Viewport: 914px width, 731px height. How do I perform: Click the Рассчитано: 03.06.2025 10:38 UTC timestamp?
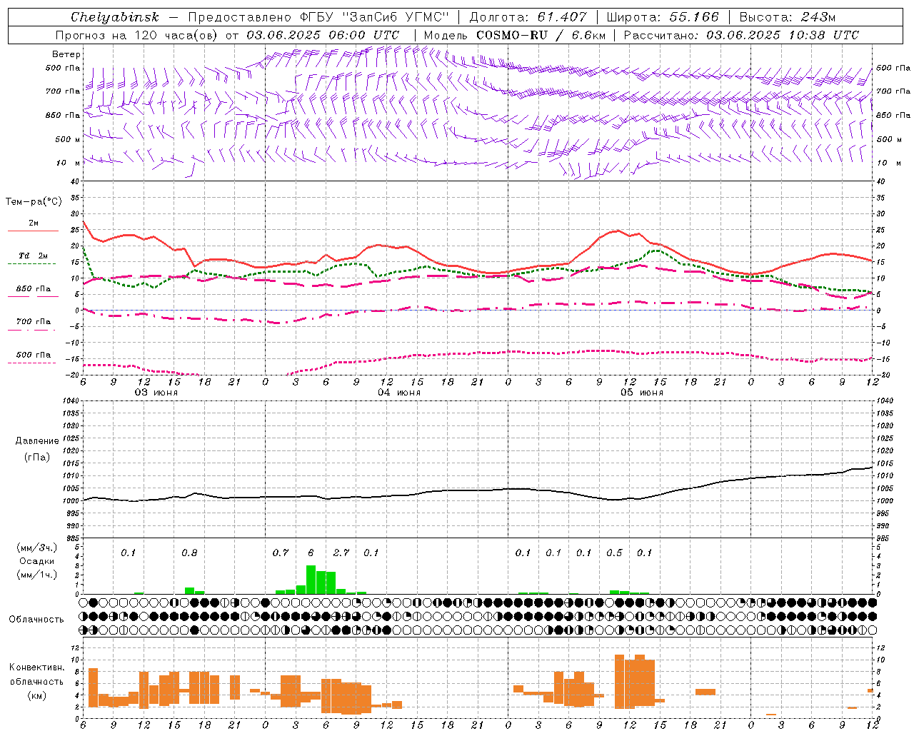click(x=741, y=35)
